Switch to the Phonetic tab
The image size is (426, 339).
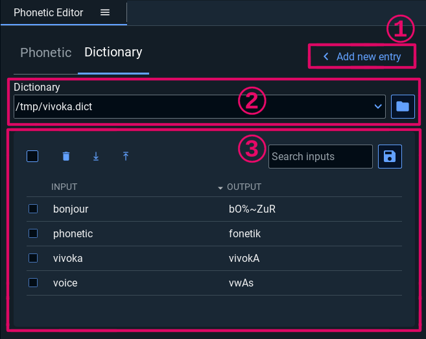[45, 53]
